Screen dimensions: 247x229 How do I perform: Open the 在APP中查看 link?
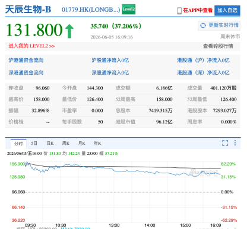tap(198, 10)
